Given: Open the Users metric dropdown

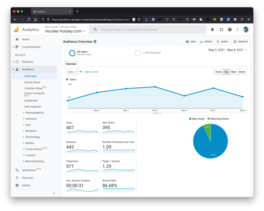Looking at the screenshot, I should tap(72, 72).
